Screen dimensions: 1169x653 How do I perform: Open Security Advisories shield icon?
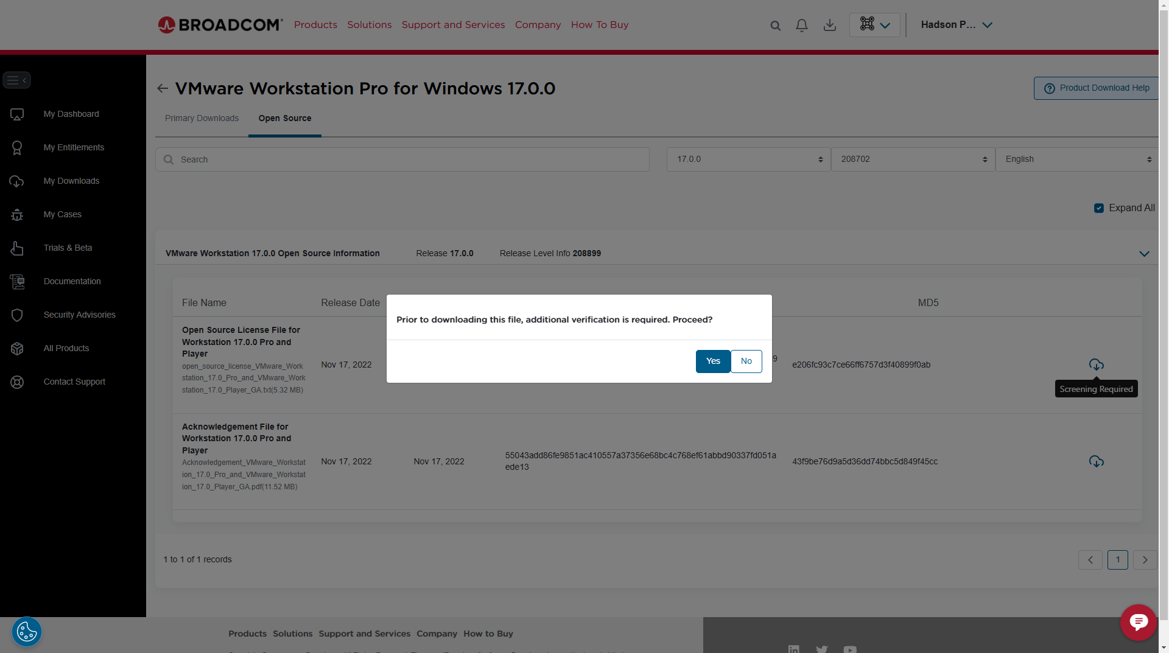tap(17, 315)
